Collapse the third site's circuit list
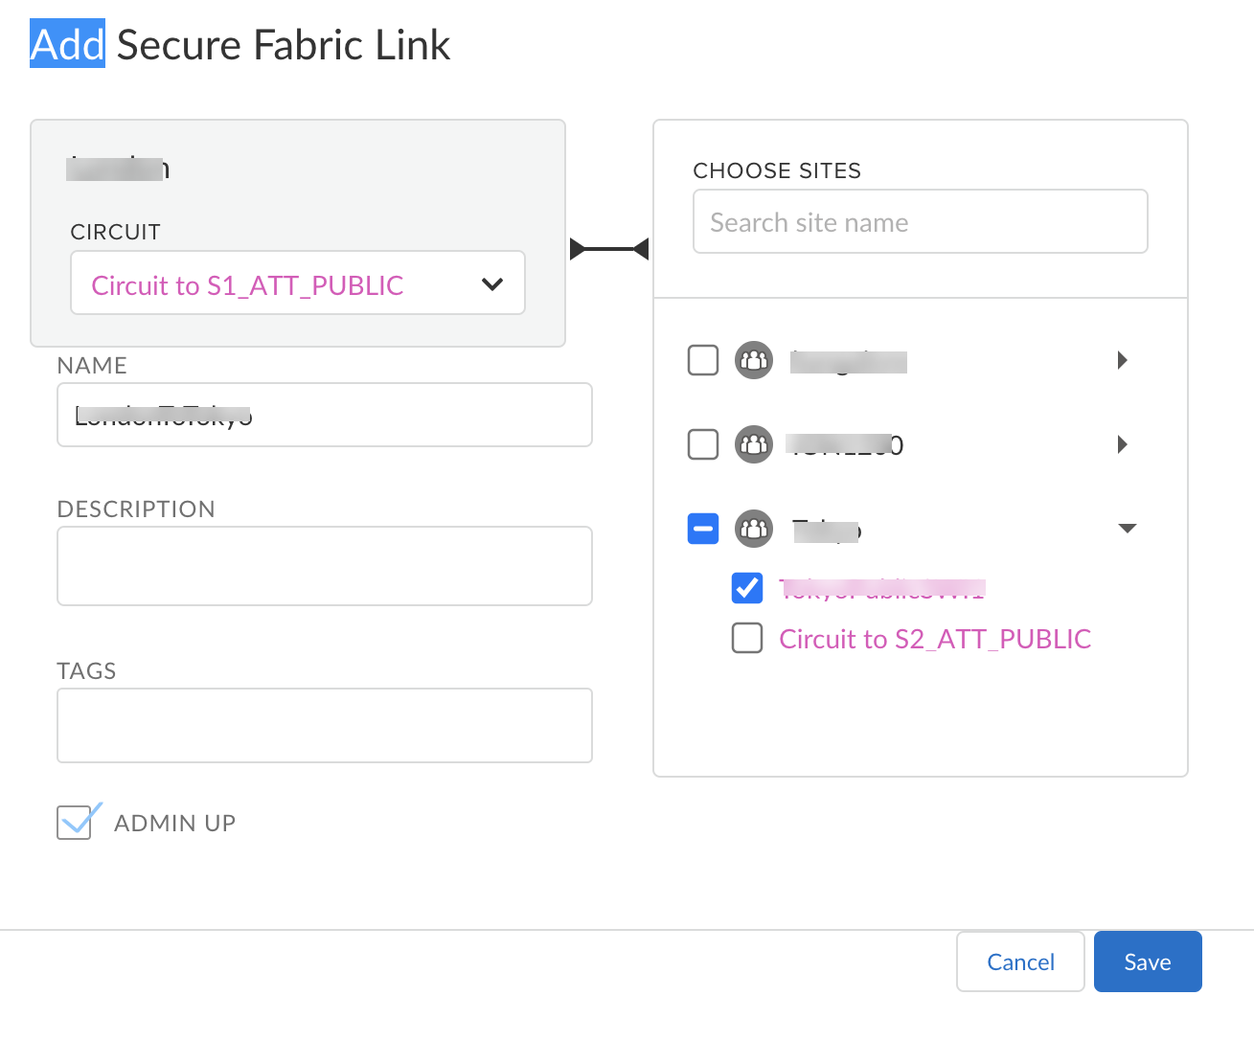Viewport: 1254px width, 1041px height. click(x=1128, y=529)
